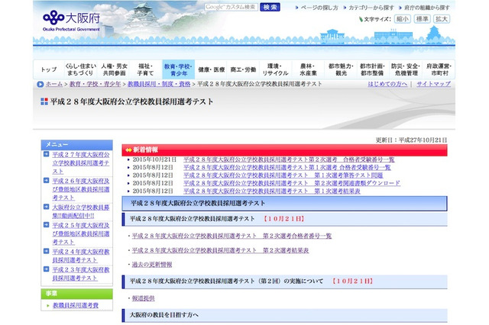Shrink text size with 縮小 button
Screen dimensions: 489x325
(402, 19)
